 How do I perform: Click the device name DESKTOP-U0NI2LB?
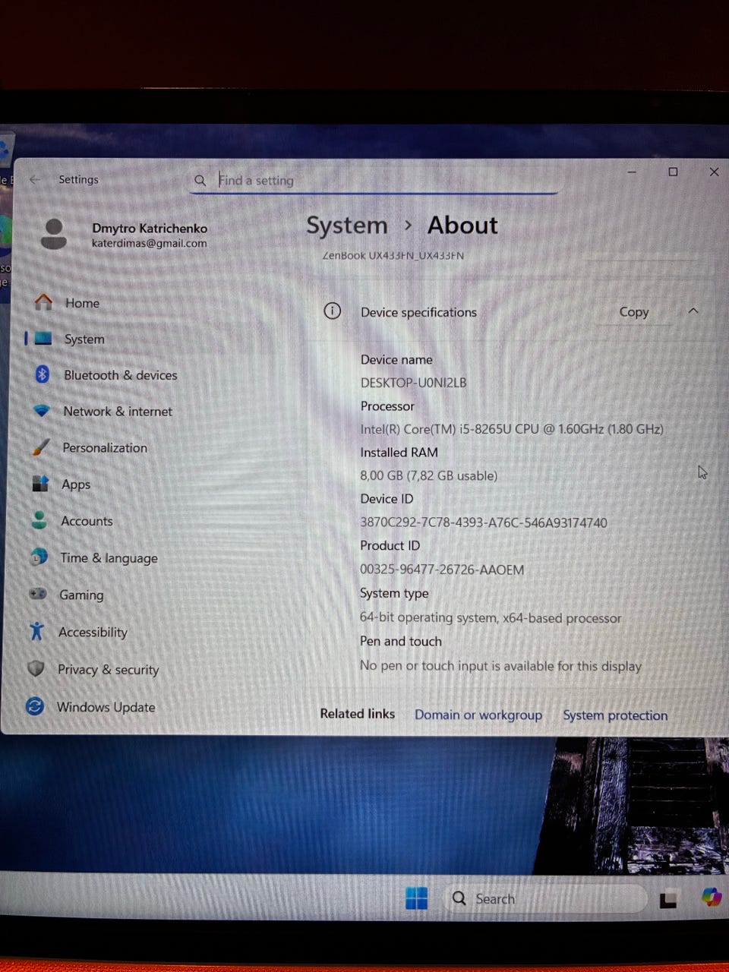click(x=413, y=383)
